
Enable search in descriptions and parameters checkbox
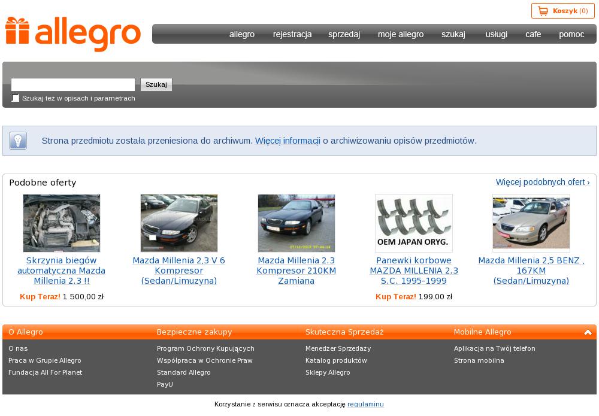[16, 98]
